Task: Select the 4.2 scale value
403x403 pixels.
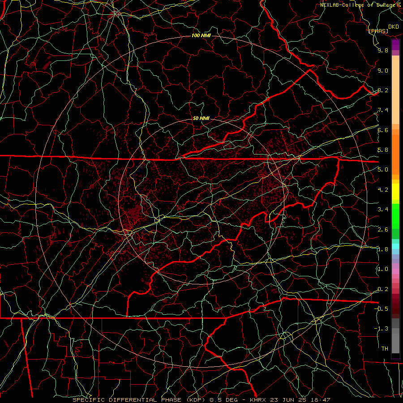Action: (x=383, y=190)
